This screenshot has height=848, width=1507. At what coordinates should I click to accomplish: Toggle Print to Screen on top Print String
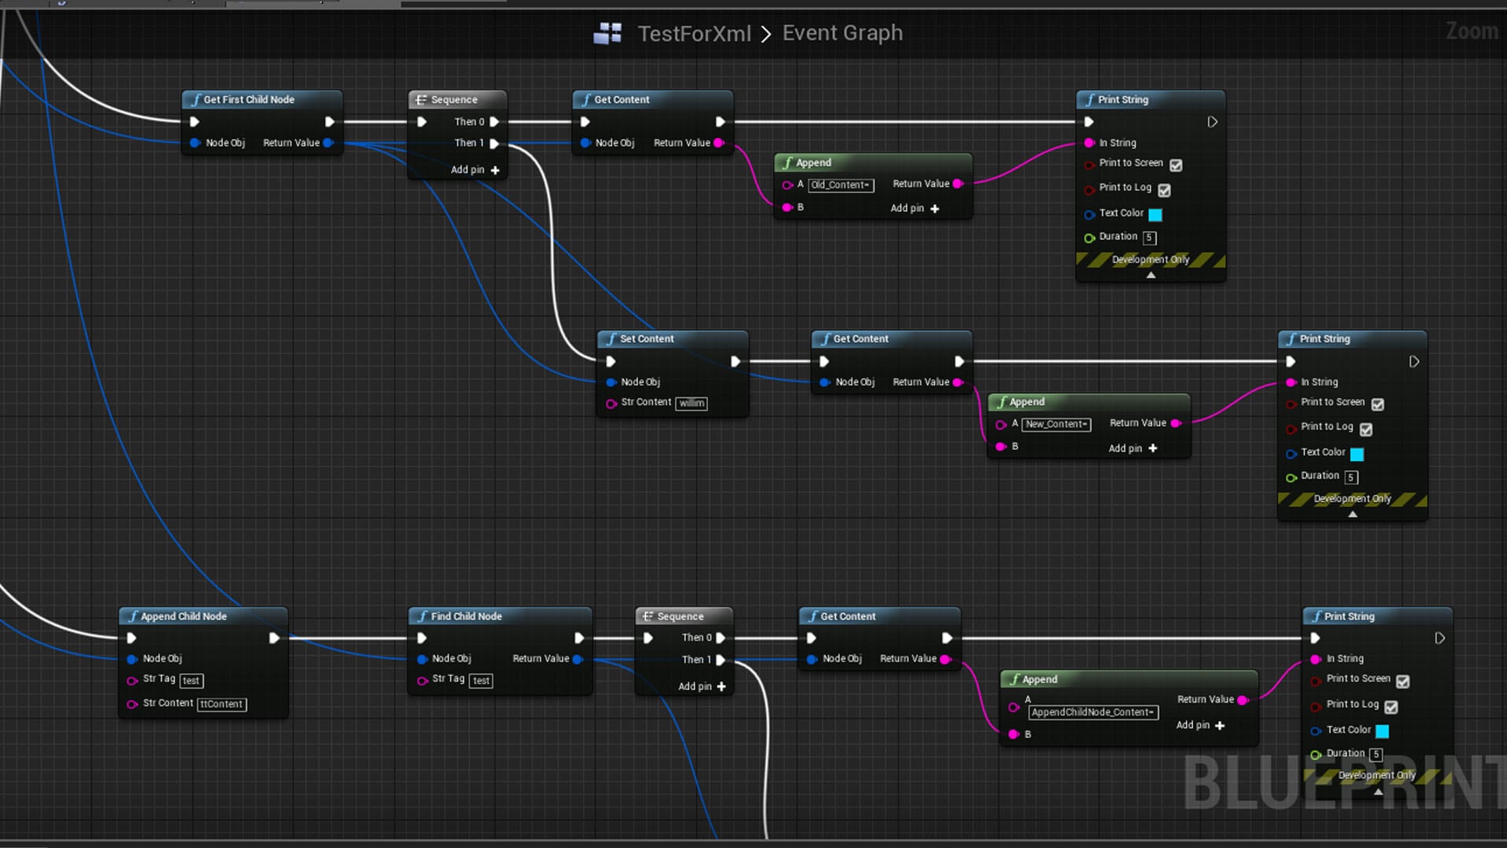[1176, 165]
